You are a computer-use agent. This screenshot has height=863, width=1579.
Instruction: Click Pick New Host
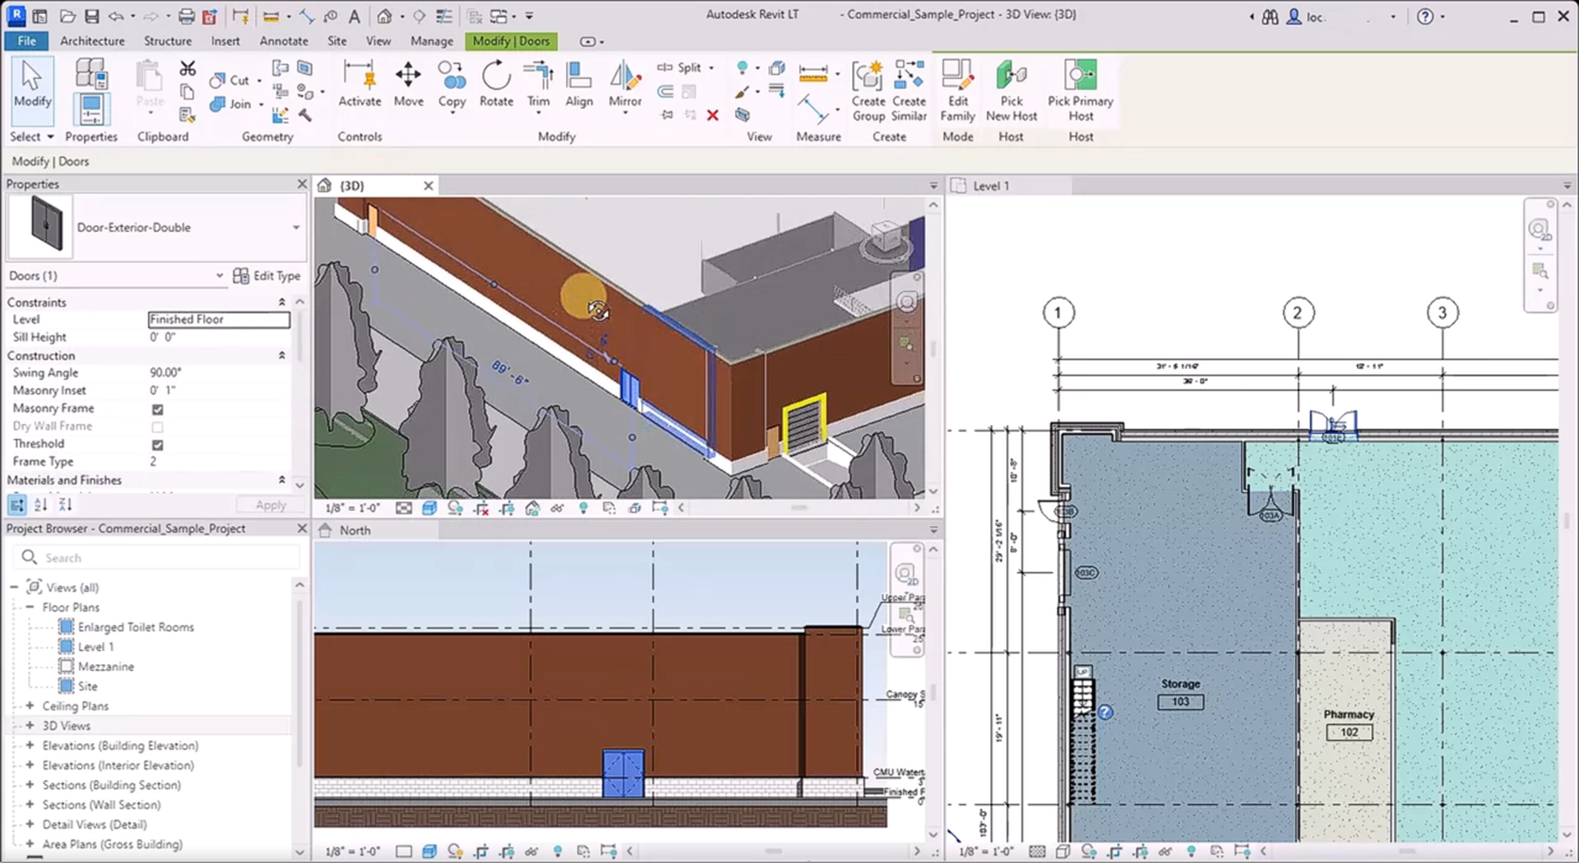(1011, 91)
